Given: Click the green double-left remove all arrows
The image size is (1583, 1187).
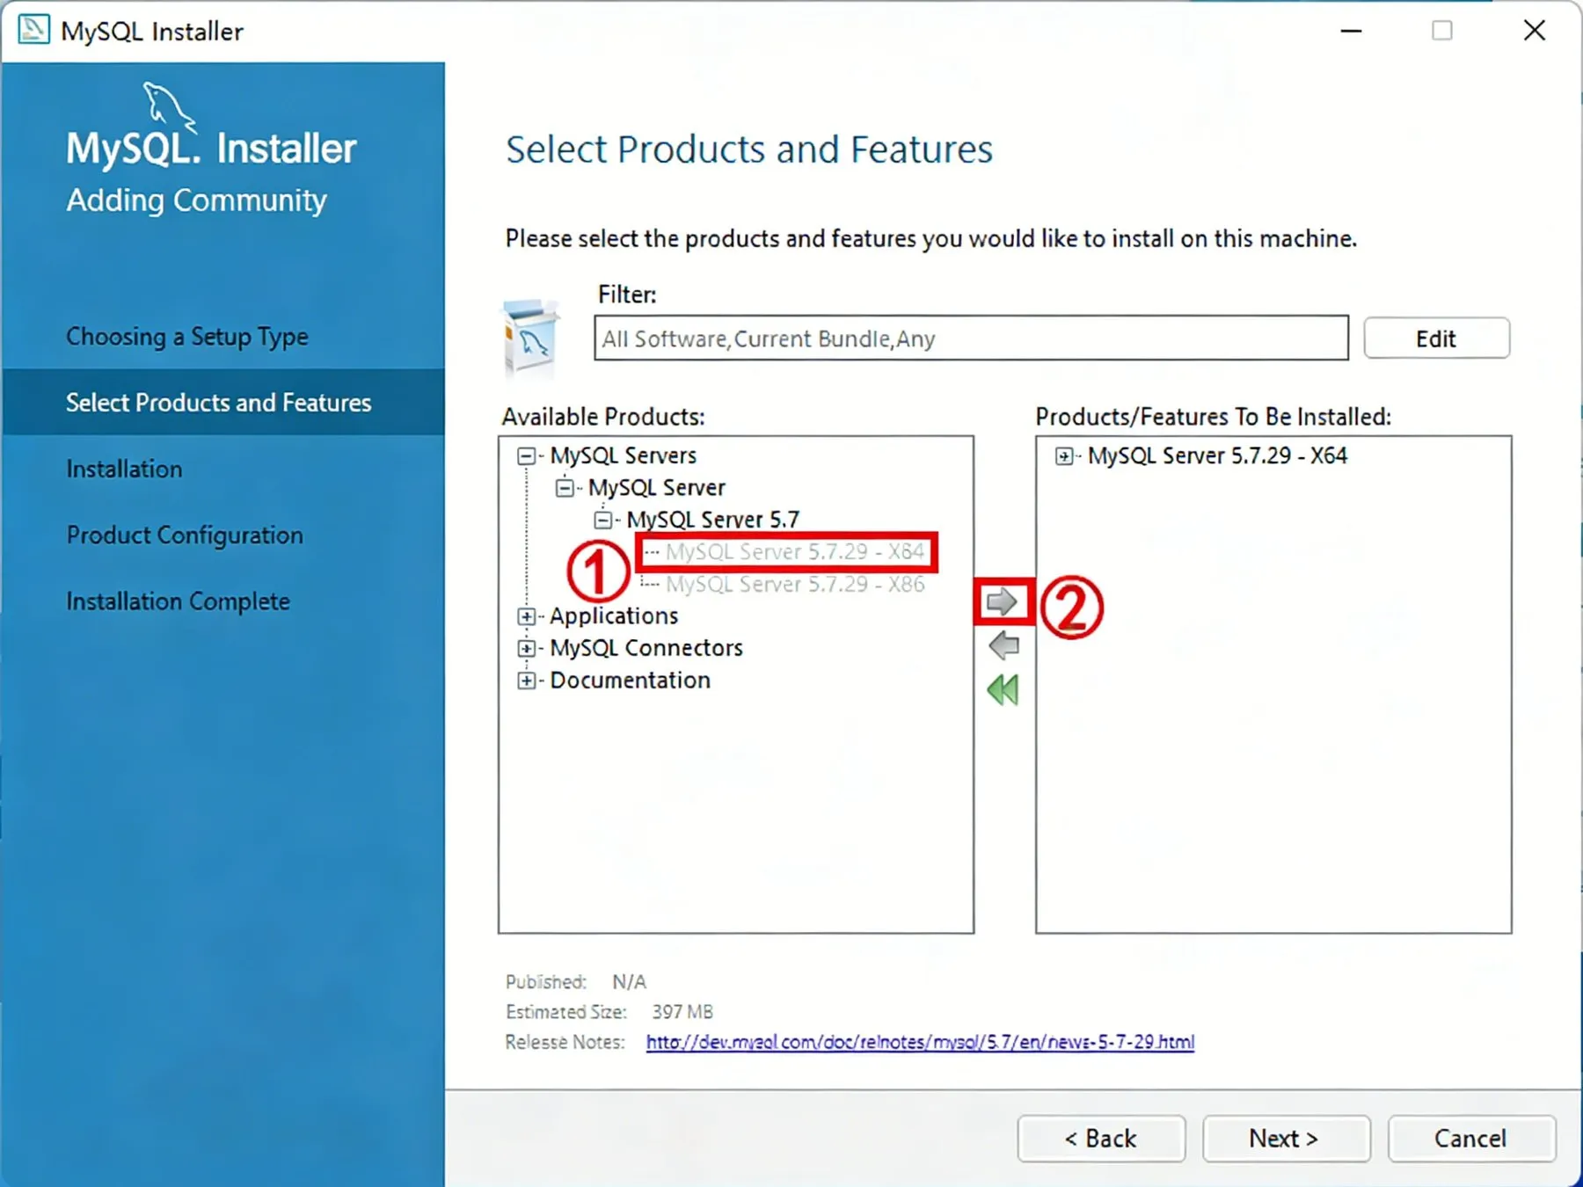Looking at the screenshot, I should [x=1003, y=689].
